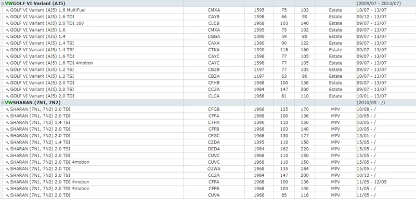The image size is (416, 199).
Task: Click engine code CAYB
Action: [214, 17]
